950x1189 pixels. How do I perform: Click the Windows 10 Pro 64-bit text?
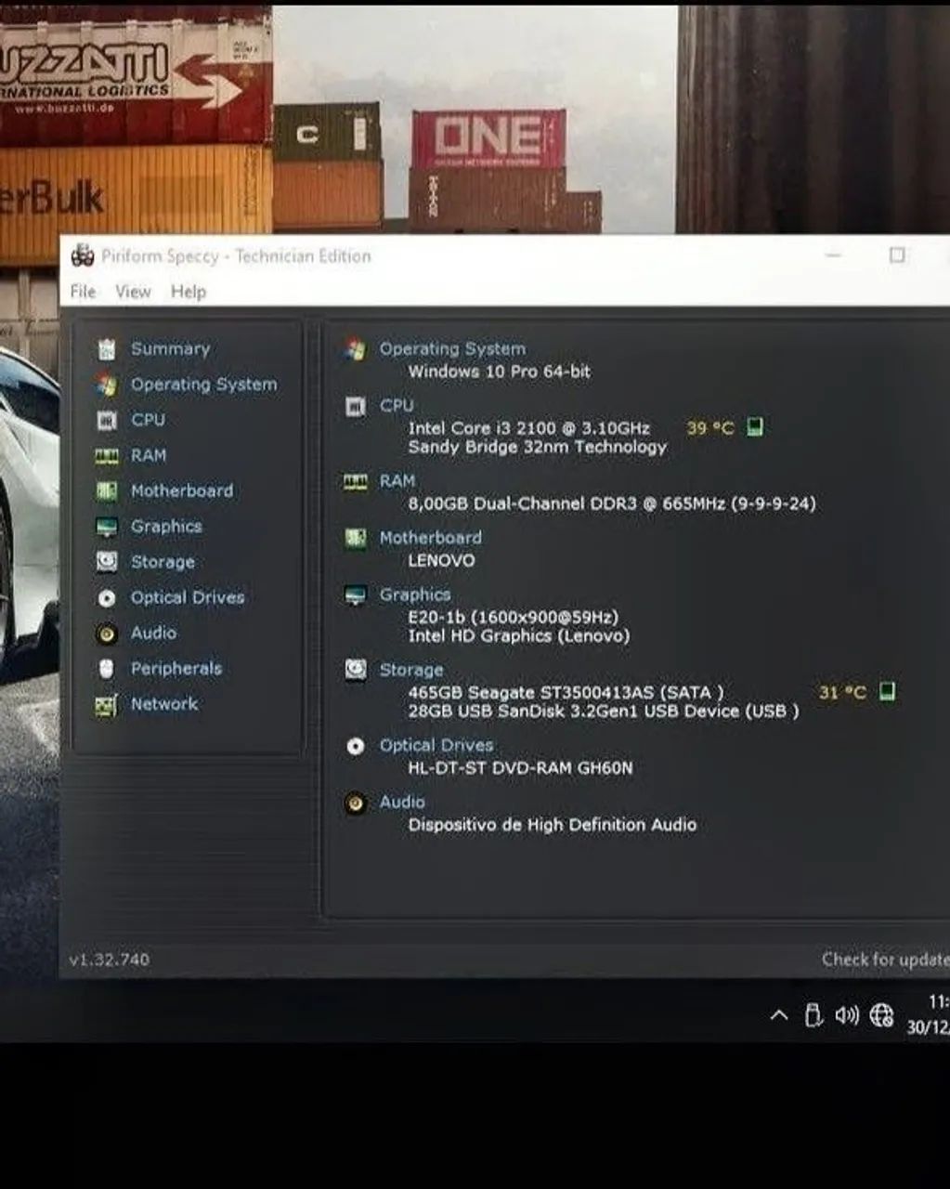click(500, 372)
